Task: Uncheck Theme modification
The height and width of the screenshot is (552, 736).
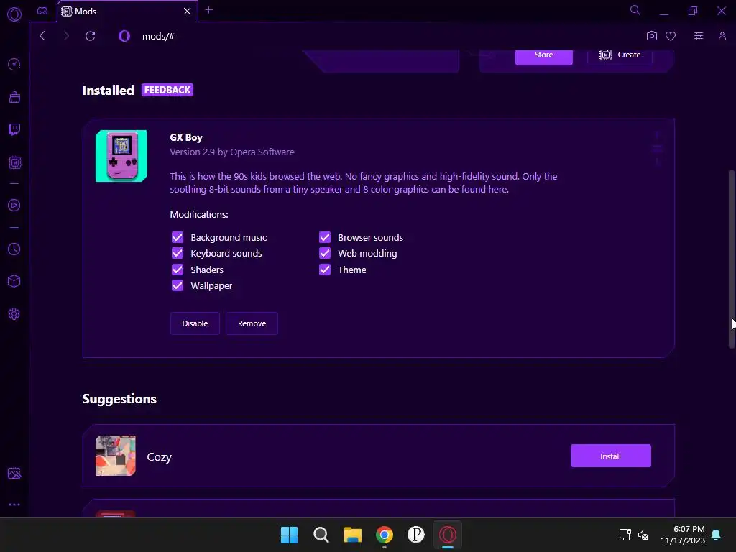Action: coord(325,270)
